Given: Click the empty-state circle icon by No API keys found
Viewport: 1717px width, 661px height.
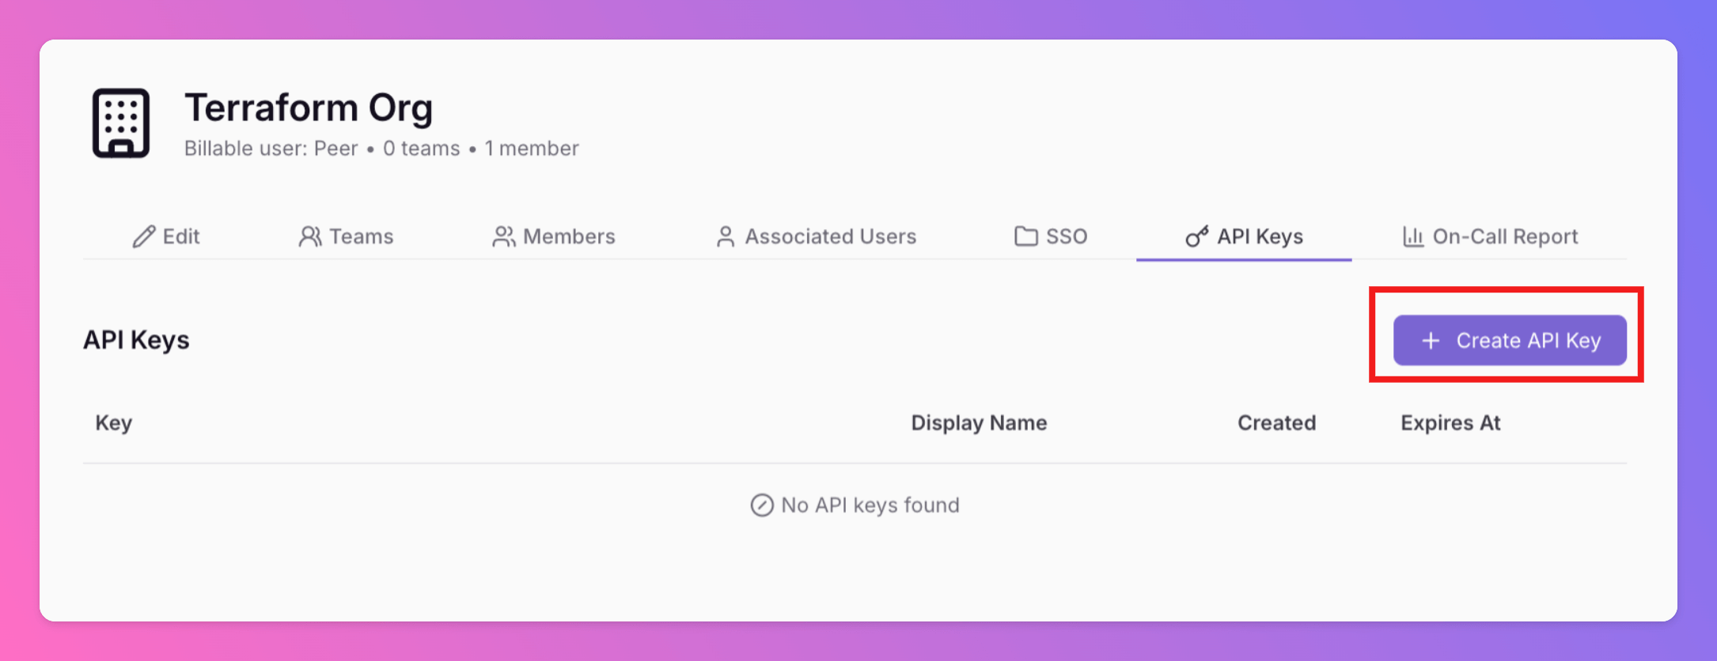Looking at the screenshot, I should (762, 505).
